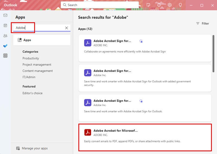Open the card with government security description
Viewport: 217px width, 154px height.
[145, 78]
